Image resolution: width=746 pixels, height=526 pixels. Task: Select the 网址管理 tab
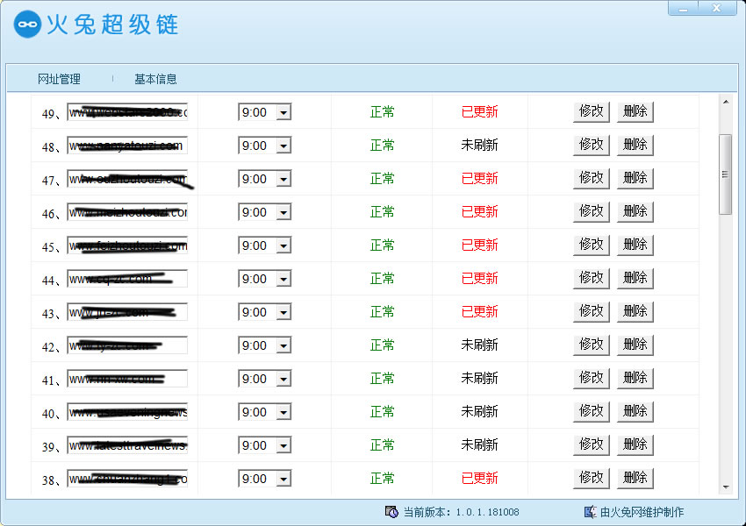(x=58, y=78)
